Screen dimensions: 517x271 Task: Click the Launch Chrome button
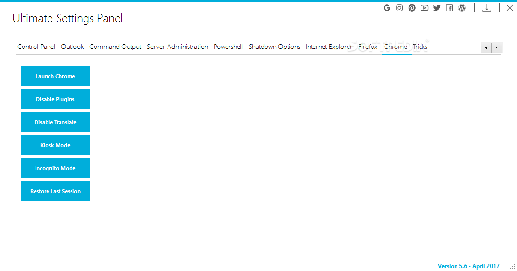click(55, 76)
